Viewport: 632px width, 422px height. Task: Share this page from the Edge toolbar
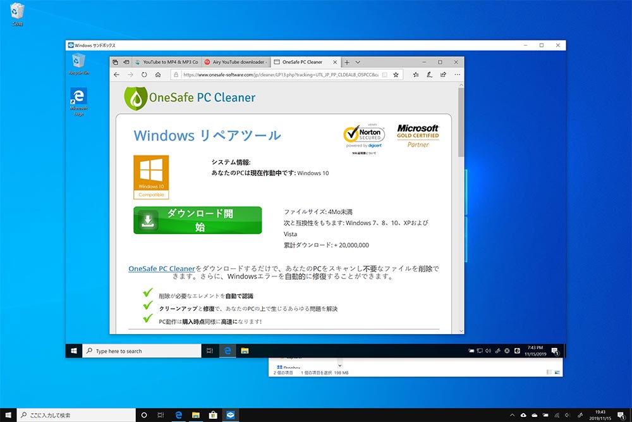[443, 75]
